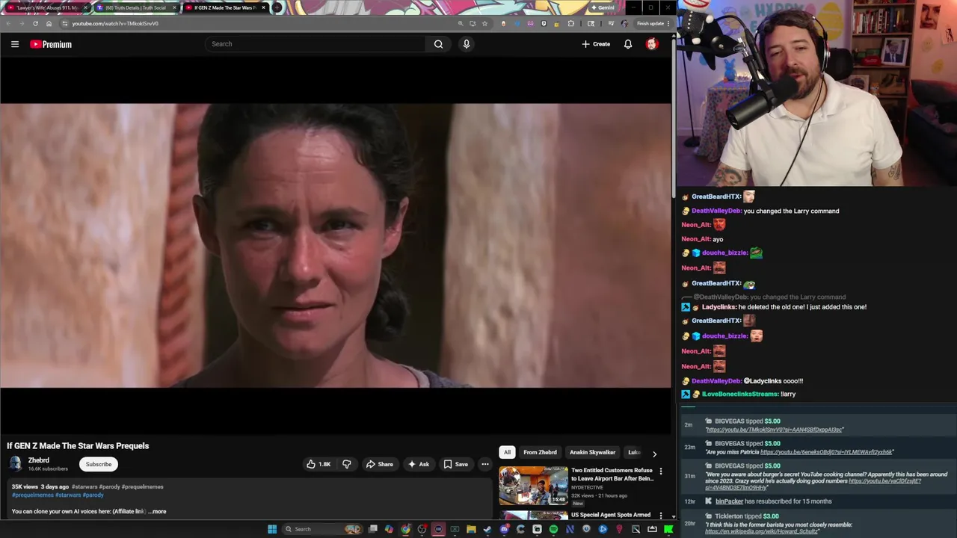The width and height of the screenshot is (957, 538).
Task: Click the streamer webcam feed
Action: [816, 93]
